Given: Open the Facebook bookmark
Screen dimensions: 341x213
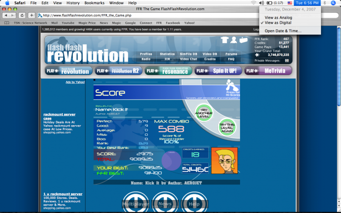Looking at the screenshot, I should [x=173, y=23].
